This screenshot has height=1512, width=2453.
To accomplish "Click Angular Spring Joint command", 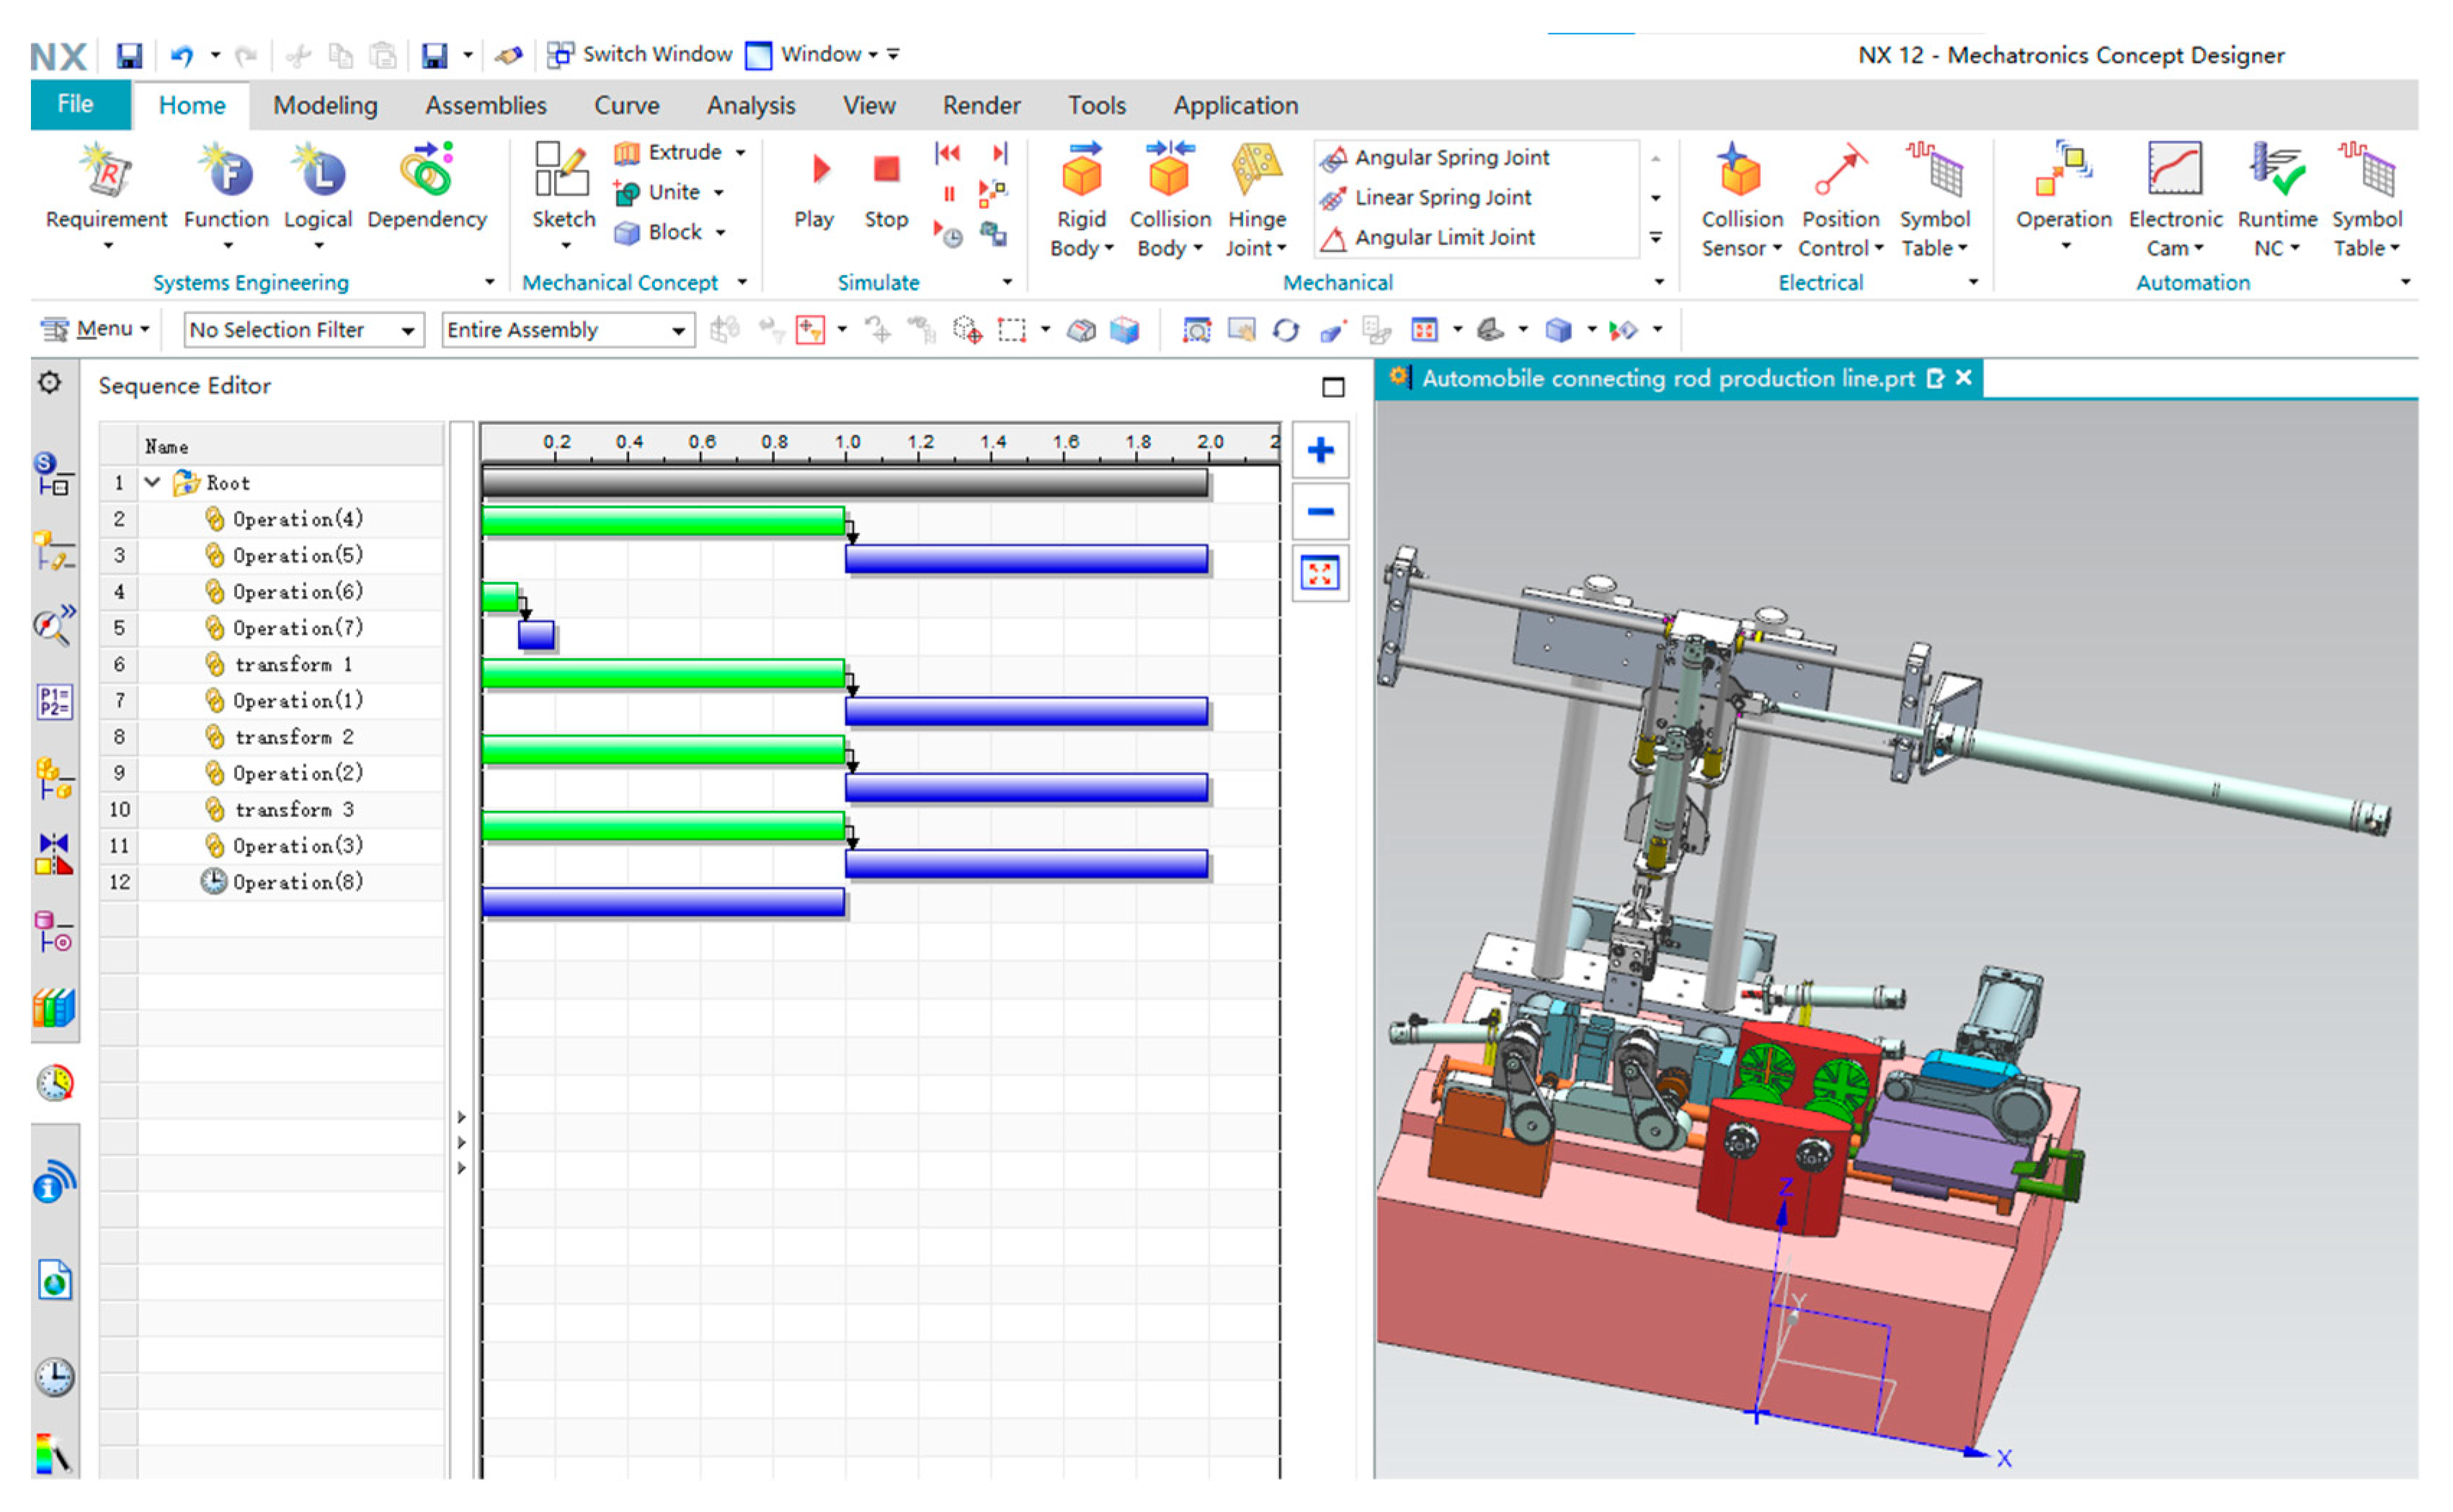I will (x=1451, y=158).
